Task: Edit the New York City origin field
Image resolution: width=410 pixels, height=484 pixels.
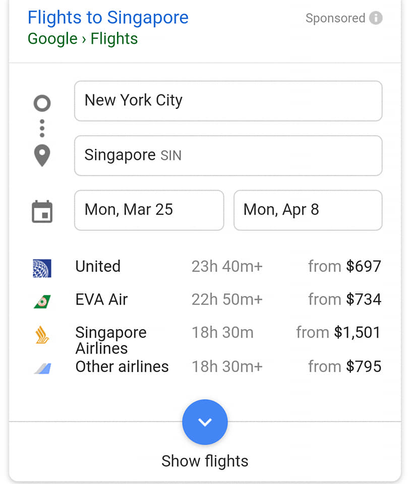Action: 228,101
